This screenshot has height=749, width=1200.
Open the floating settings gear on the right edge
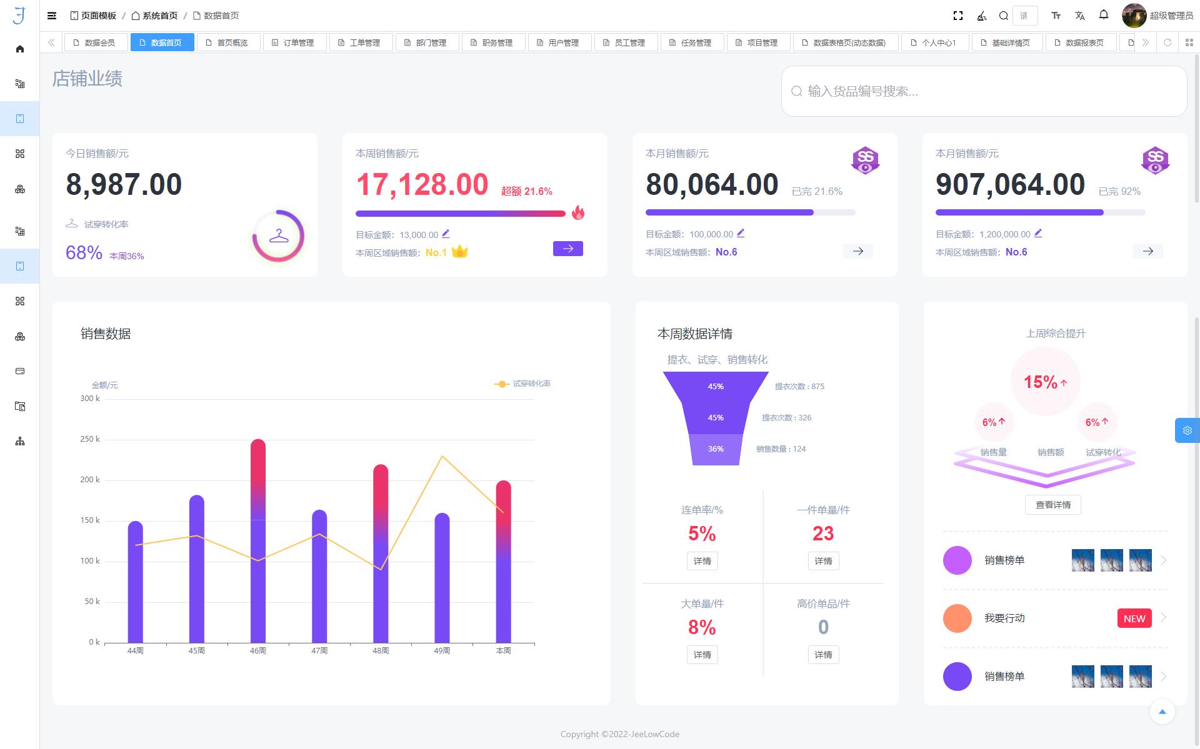1187,430
